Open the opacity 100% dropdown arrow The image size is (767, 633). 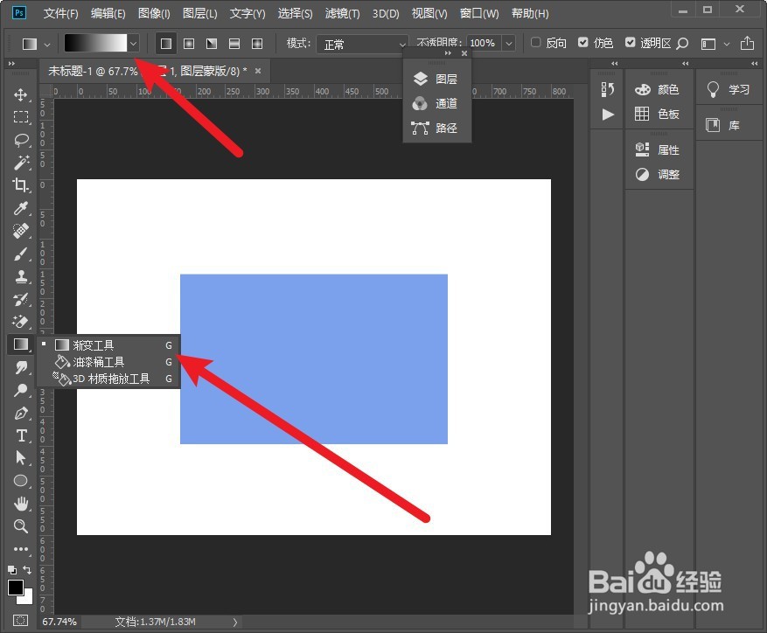[x=509, y=44]
